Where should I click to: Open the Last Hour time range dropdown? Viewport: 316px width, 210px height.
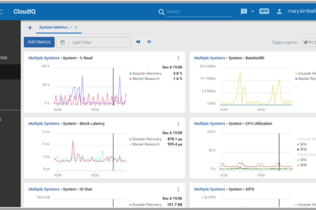(100, 42)
